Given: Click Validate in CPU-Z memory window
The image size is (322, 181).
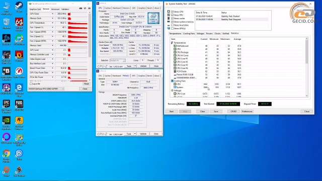Looking at the screenshot, I should (143, 134).
